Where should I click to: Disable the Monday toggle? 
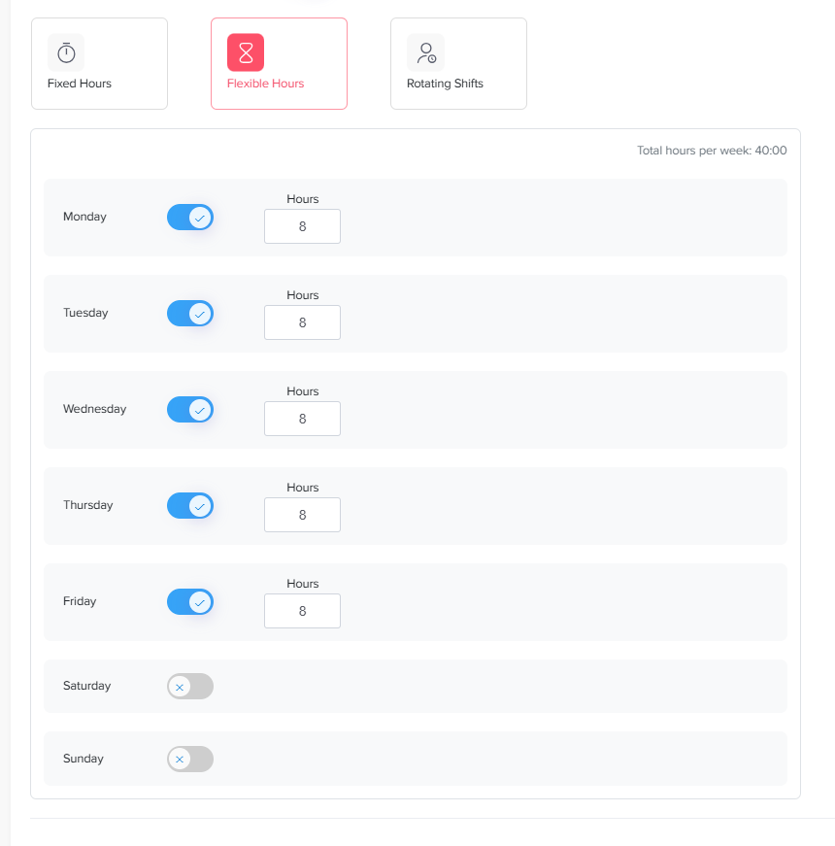click(x=190, y=218)
